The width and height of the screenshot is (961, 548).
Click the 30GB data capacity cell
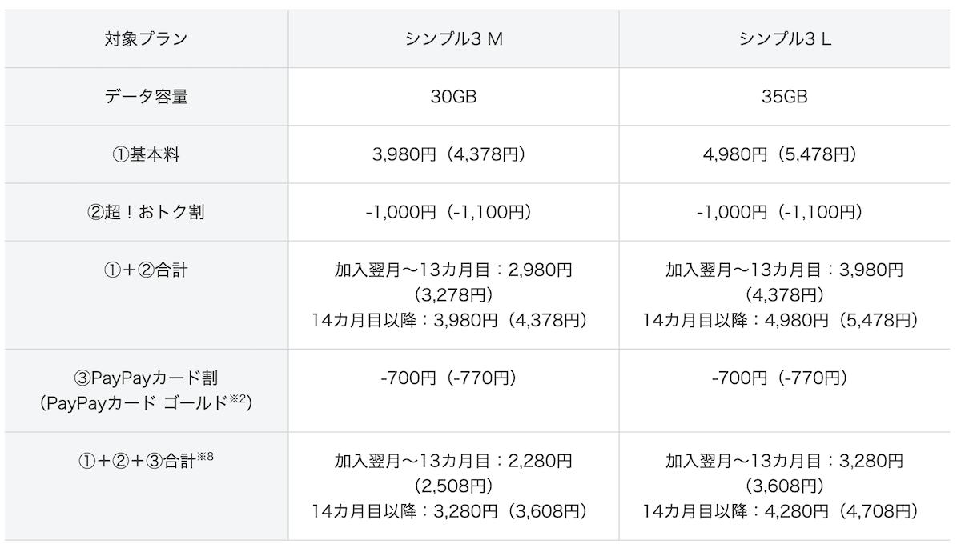(454, 97)
